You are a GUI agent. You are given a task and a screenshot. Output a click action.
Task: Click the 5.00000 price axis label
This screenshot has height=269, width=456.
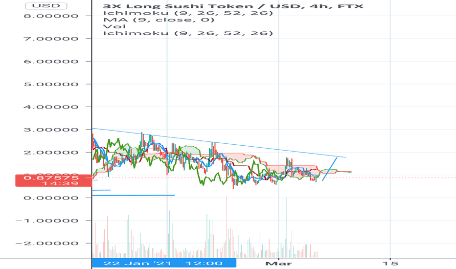click(x=51, y=84)
